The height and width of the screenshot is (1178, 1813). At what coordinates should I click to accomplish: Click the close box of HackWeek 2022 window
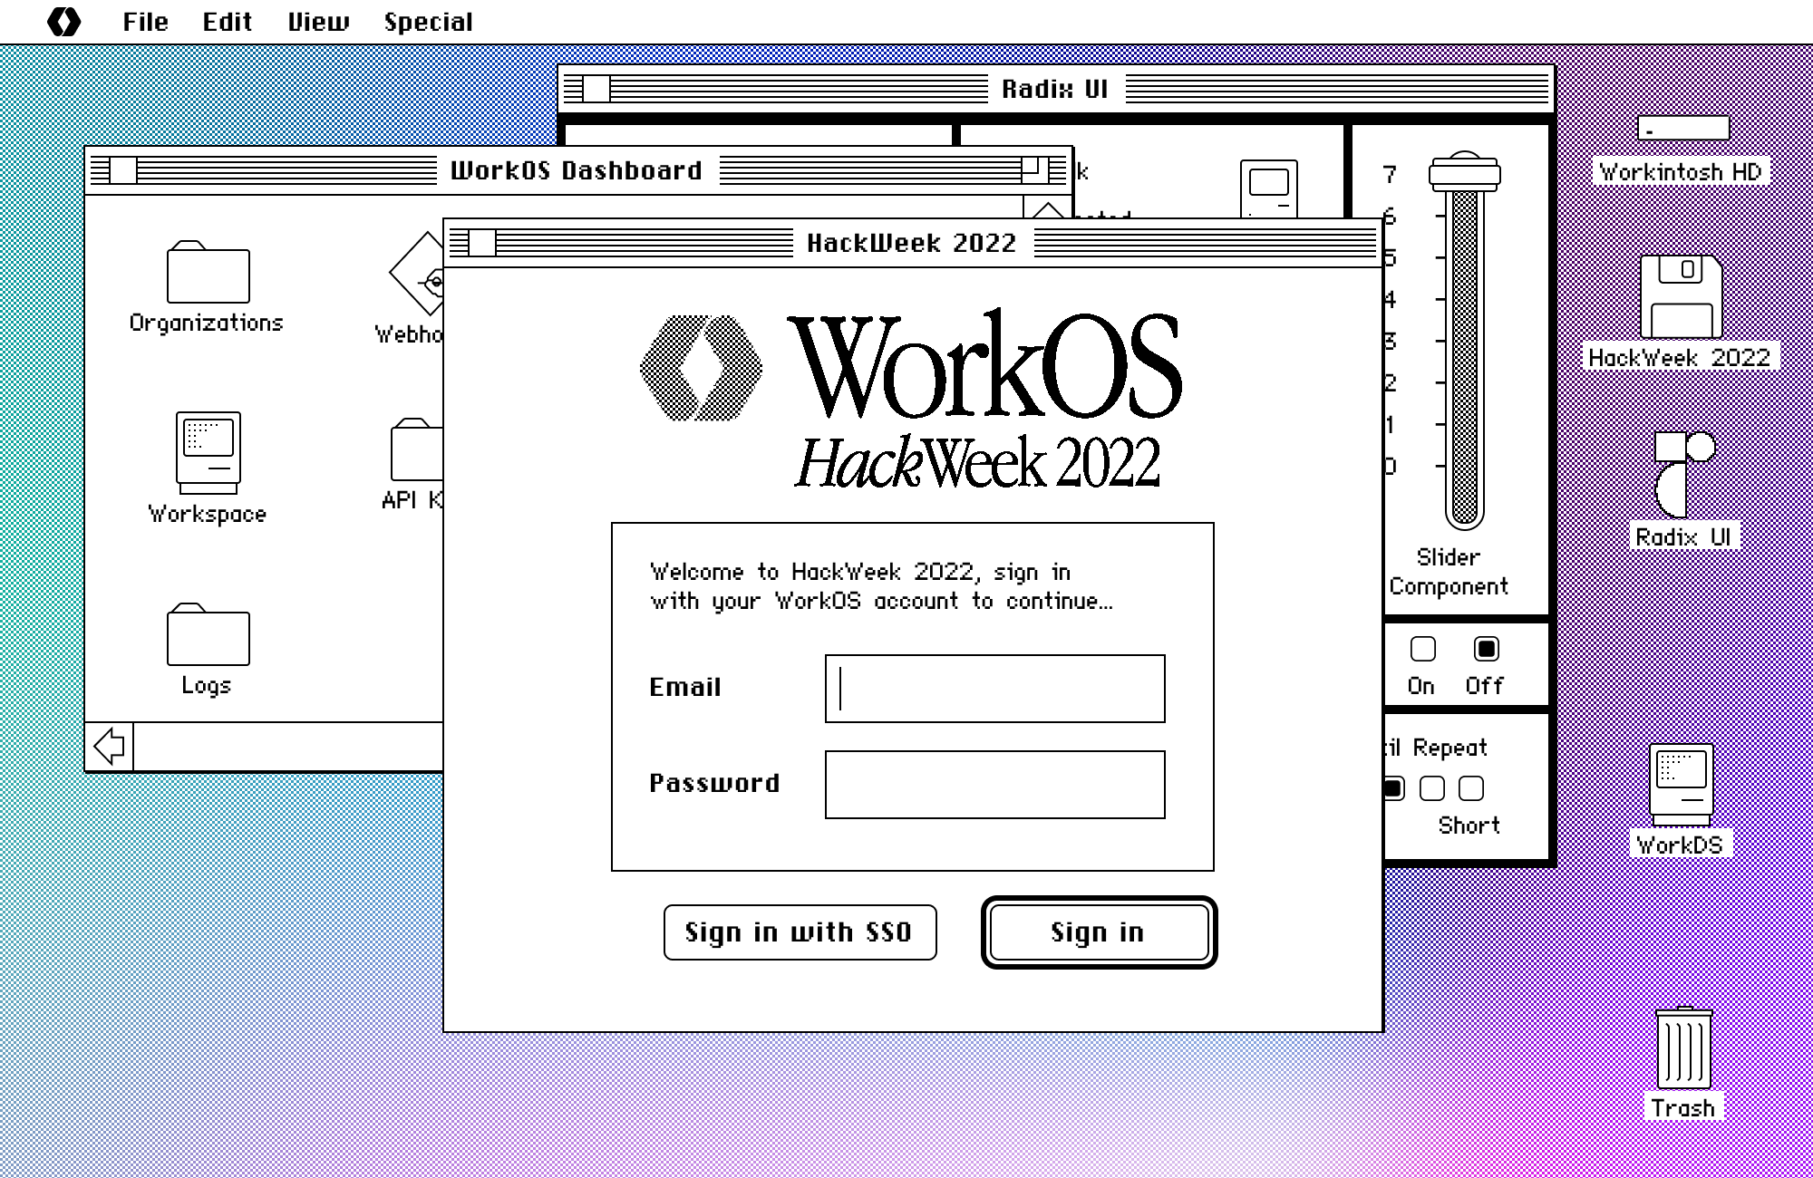pos(482,243)
